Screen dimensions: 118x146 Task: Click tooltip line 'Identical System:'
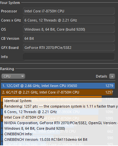click(x=18, y=101)
